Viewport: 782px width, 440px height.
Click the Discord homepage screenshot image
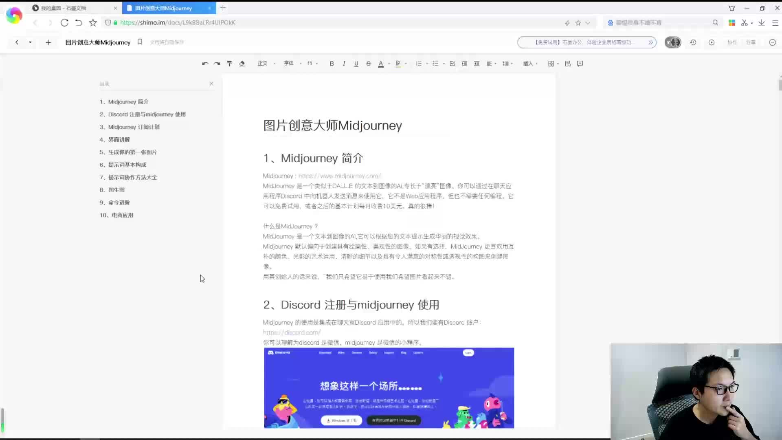[389, 388]
